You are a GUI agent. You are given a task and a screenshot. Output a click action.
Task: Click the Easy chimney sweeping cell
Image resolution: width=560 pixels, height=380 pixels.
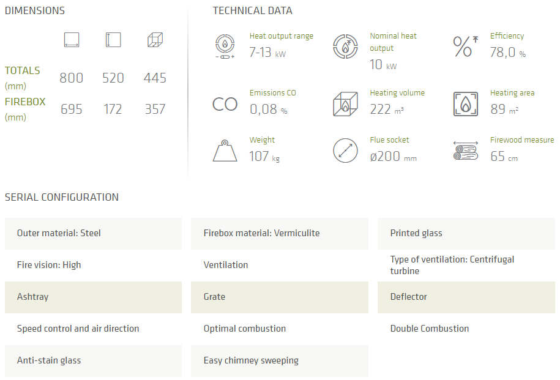(279, 360)
